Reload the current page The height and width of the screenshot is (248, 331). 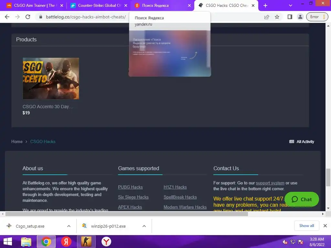point(28,17)
